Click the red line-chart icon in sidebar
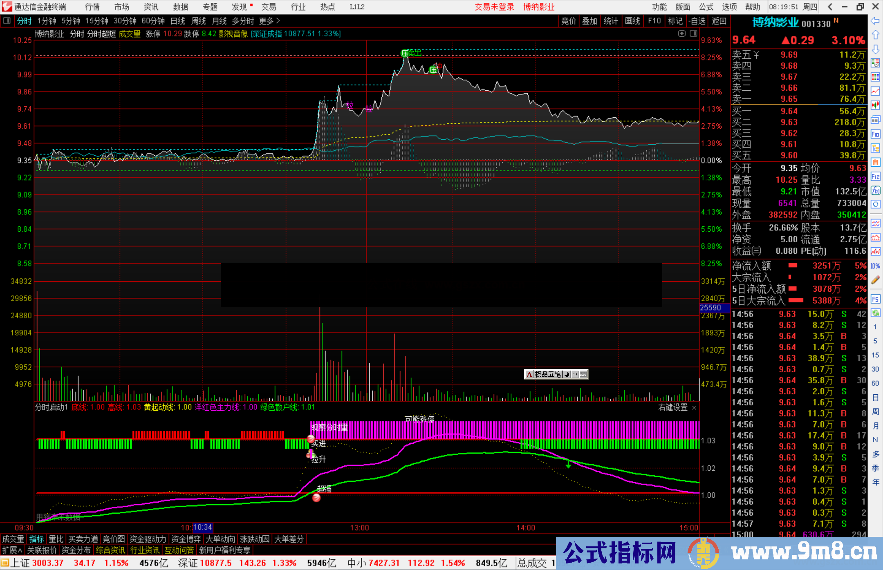 click(x=875, y=91)
